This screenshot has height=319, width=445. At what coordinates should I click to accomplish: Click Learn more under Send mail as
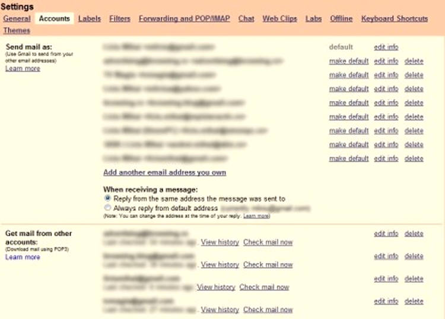(23, 68)
